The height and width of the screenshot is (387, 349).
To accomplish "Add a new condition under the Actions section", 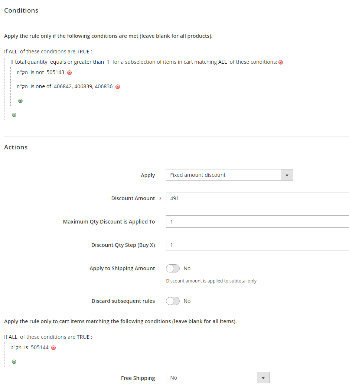I will (14, 361).
